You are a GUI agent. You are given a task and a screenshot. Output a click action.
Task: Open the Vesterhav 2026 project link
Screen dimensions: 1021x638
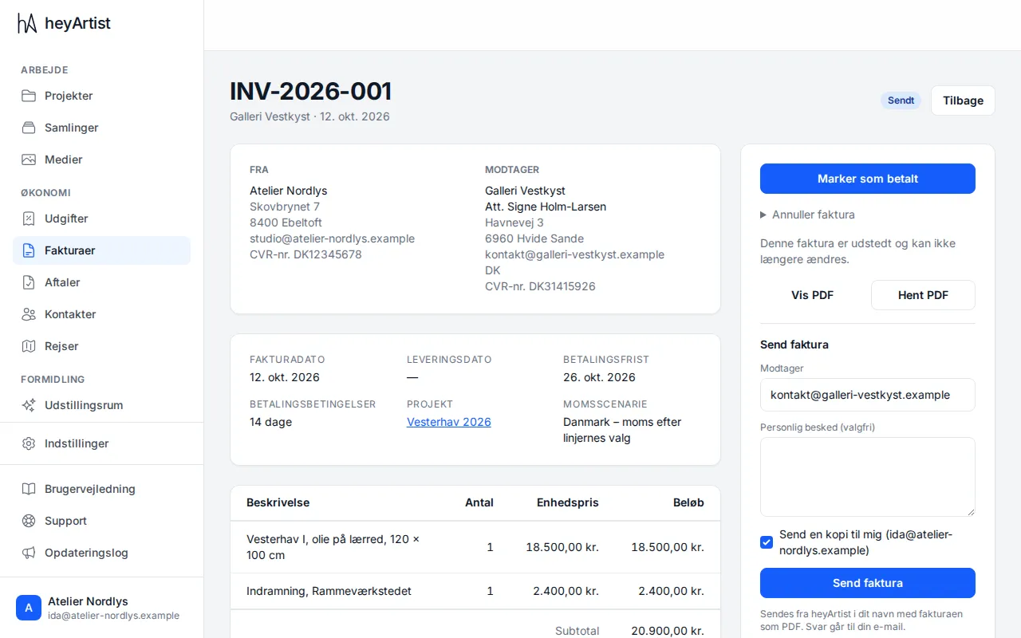tap(449, 422)
